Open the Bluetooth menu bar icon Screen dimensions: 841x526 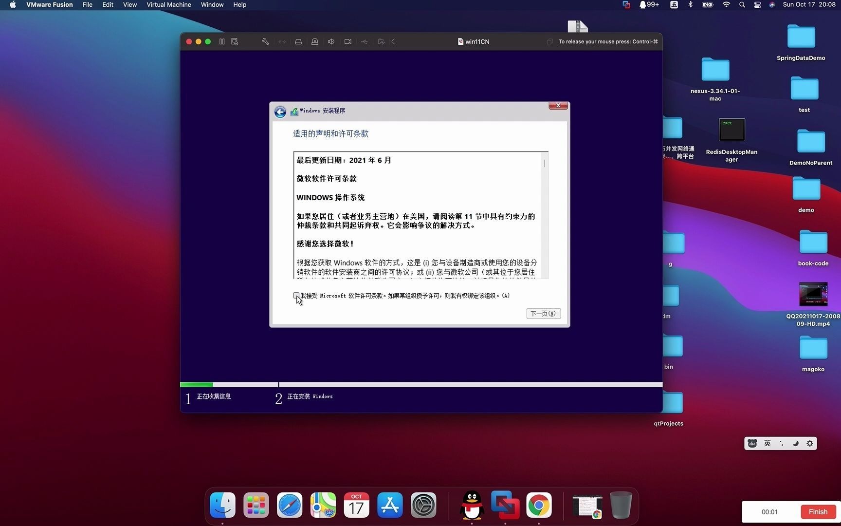(x=690, y=5)
